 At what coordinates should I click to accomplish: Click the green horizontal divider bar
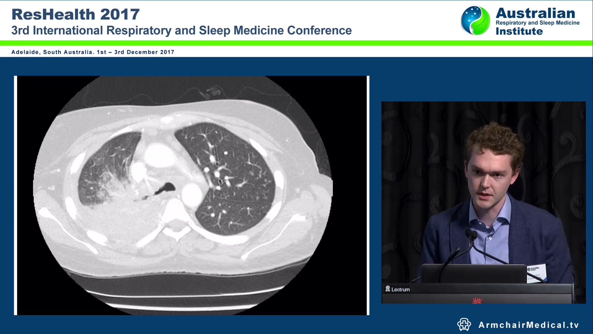pos(296,43)
